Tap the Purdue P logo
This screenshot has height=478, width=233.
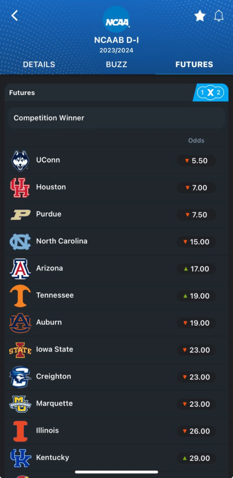(x=20, y=215)
